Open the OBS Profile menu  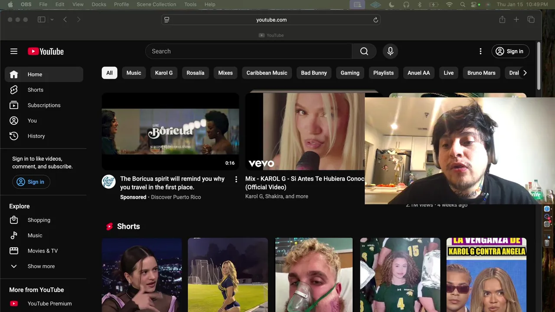[121, 4]
